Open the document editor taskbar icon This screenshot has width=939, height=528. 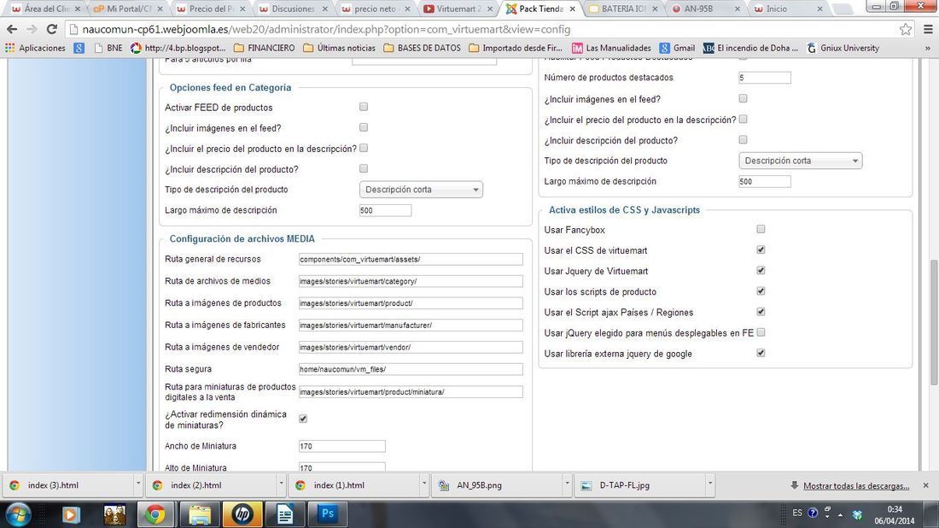coord(284,514)
